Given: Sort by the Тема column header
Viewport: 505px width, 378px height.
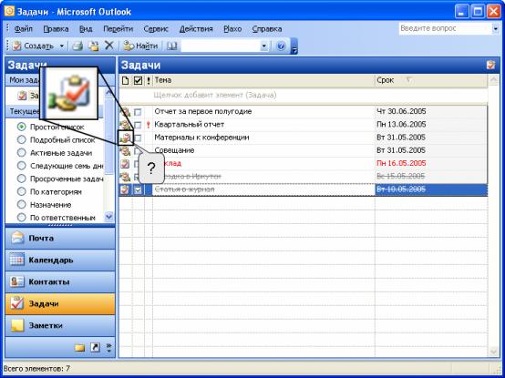Looking at the screenshot, I should 263,80.
